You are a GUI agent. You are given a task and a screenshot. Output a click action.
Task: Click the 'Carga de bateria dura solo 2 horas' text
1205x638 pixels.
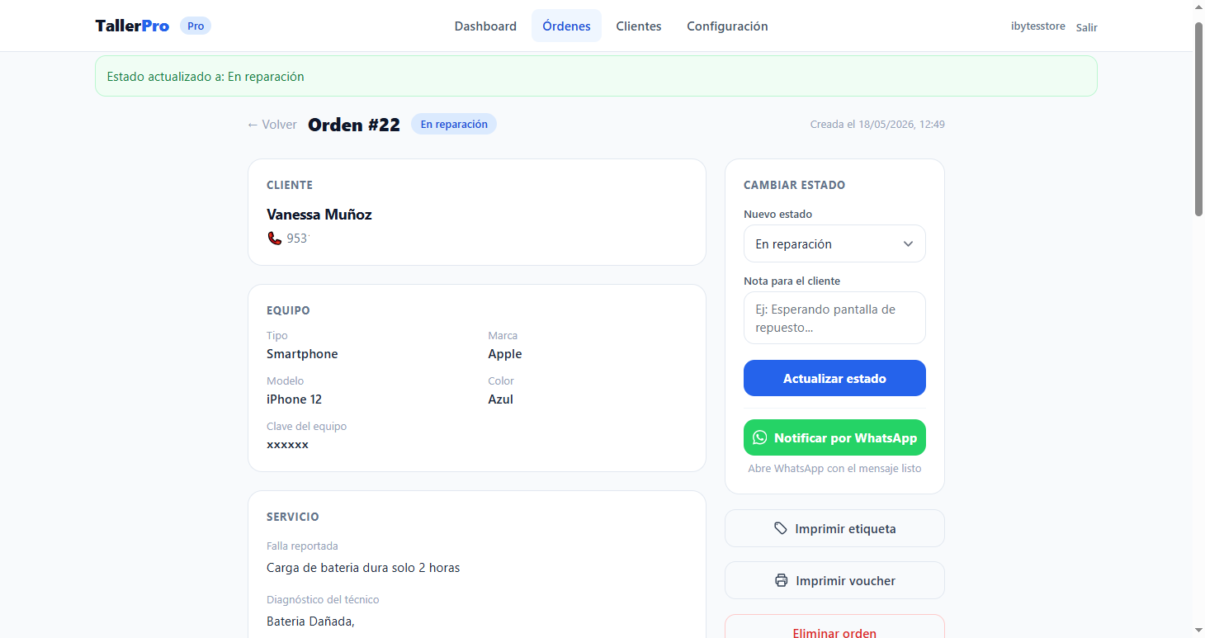363,568
